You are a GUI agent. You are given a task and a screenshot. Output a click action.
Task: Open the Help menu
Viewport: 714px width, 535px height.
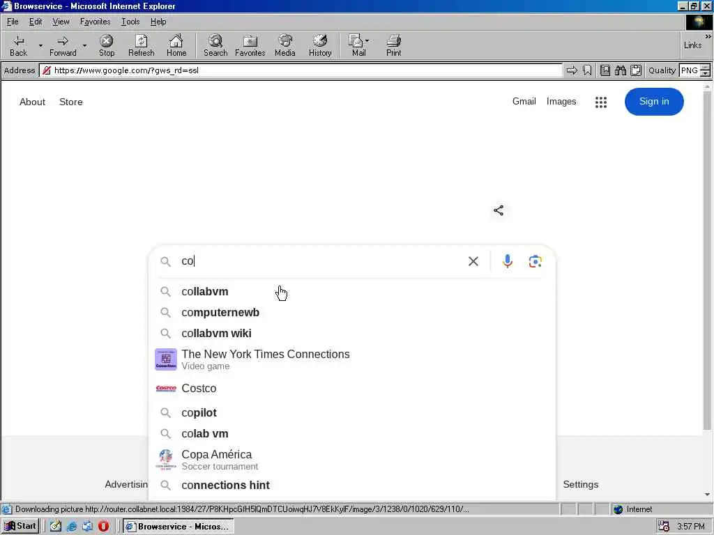click(x=158, y=22)
